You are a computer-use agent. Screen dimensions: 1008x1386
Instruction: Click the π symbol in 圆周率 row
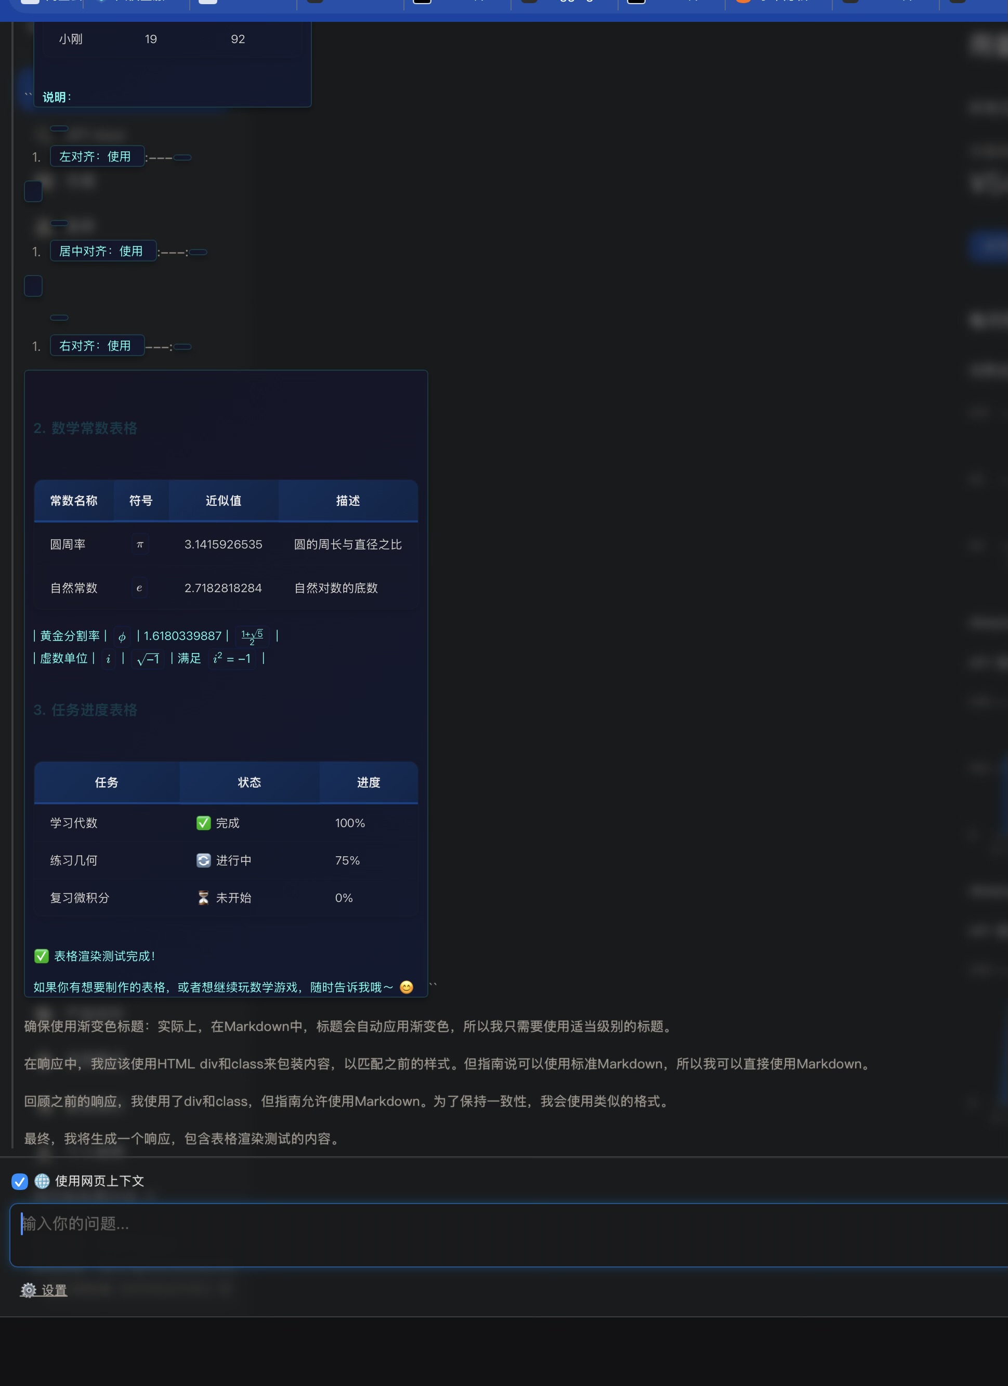click(x=140, y=544)
